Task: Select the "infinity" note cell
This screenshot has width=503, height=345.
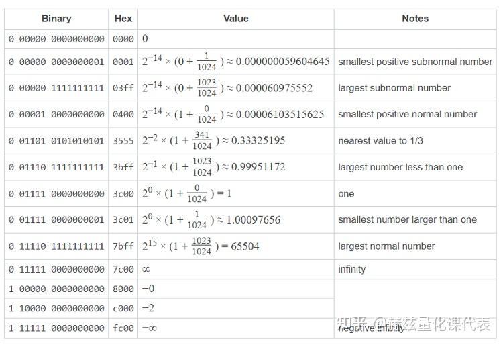Action: click(x=352, y=269)
